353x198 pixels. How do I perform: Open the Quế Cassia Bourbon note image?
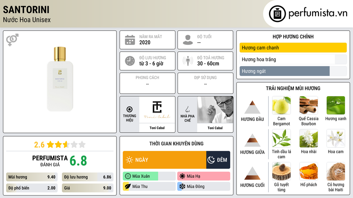309,105
